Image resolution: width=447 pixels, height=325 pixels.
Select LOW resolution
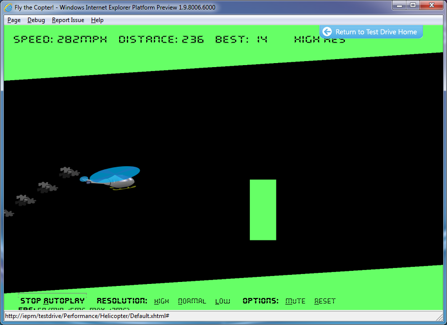[222, 301]
